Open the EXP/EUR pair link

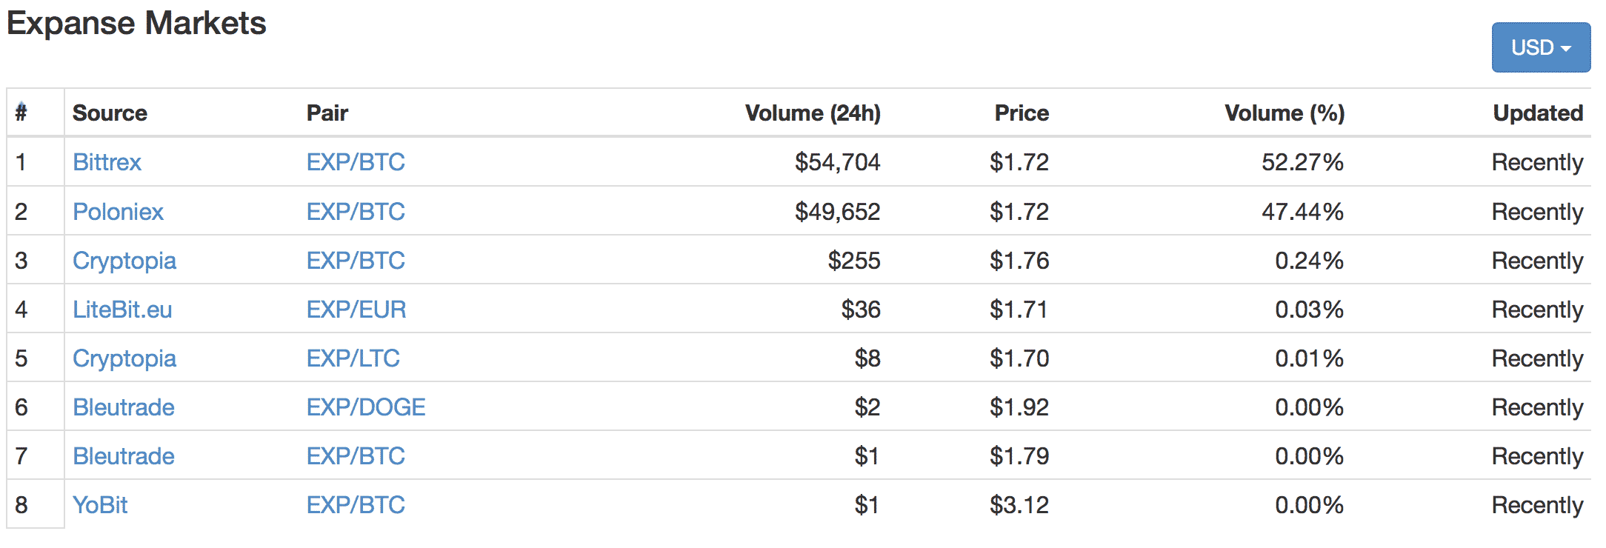click(x=356, y=310)
